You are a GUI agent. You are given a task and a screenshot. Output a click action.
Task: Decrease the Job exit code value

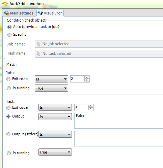pos(86,80)
